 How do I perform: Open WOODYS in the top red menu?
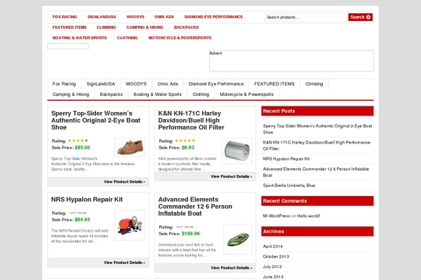135,17
